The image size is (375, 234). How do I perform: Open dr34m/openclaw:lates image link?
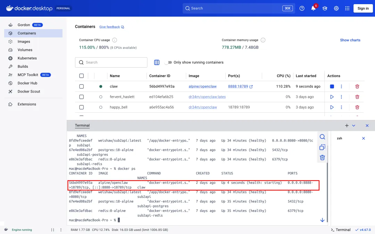click(x=207, y=97)
